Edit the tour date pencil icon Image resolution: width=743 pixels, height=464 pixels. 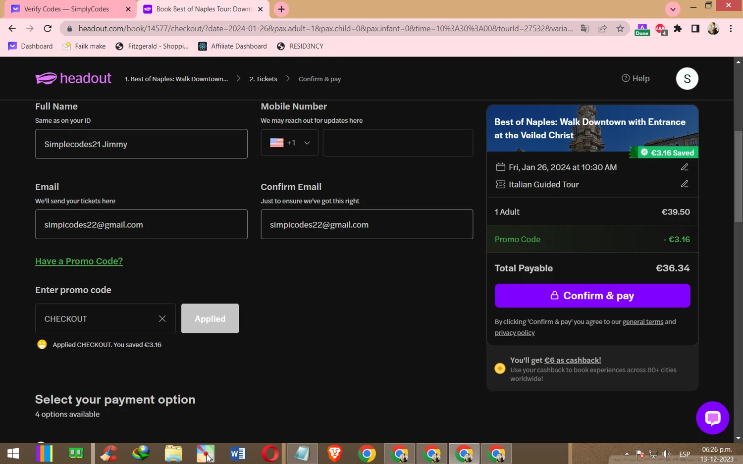coord(684,167)
